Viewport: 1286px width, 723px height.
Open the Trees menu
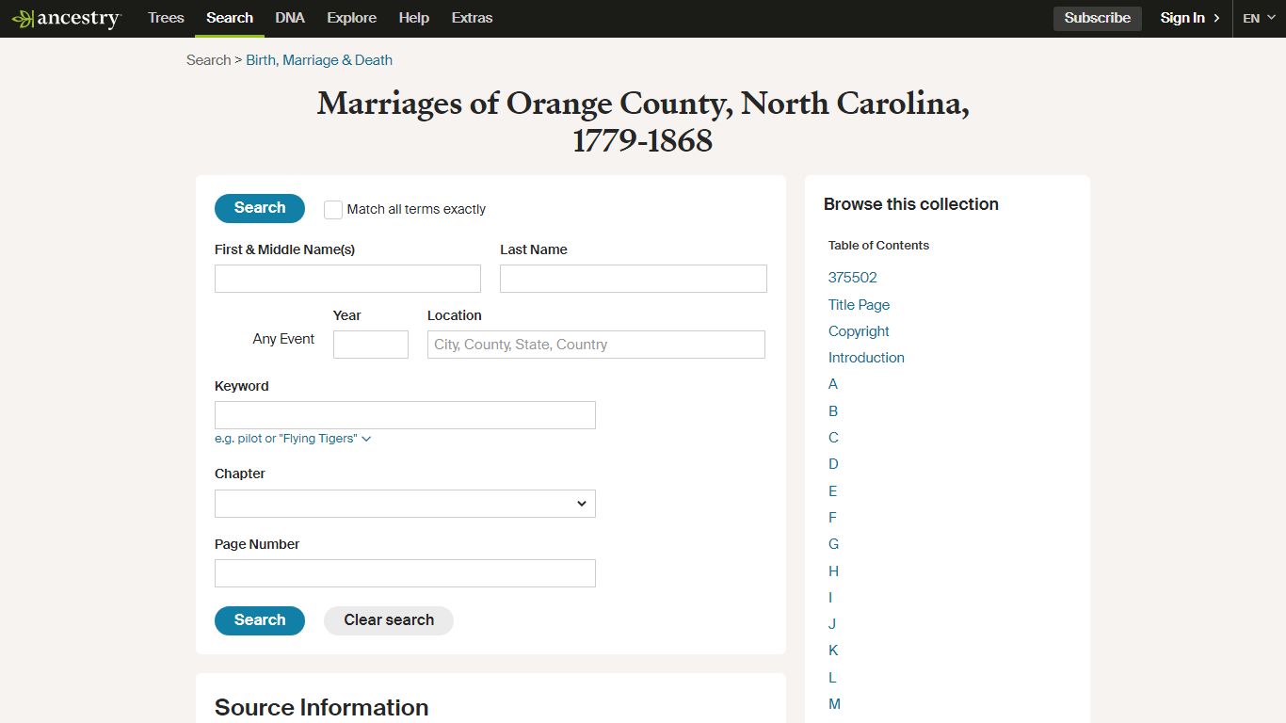166,18
